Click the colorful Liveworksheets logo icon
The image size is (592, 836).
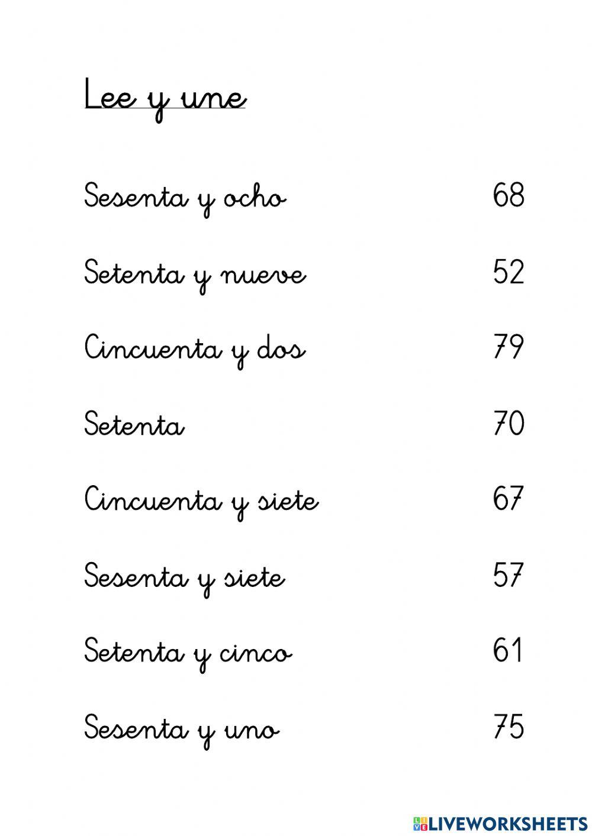[x=420, y=824]
